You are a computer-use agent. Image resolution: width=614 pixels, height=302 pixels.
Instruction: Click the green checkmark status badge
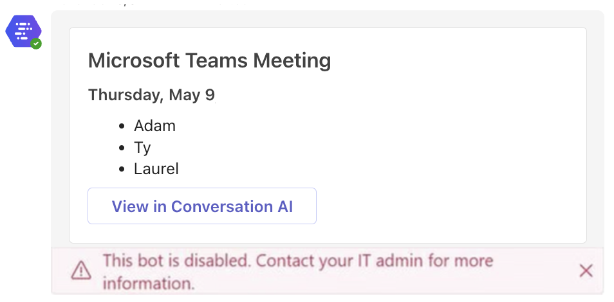pos(37,44)
